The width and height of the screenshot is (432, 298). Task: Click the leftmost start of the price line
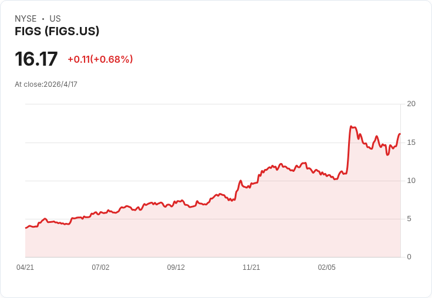[25, 228]
